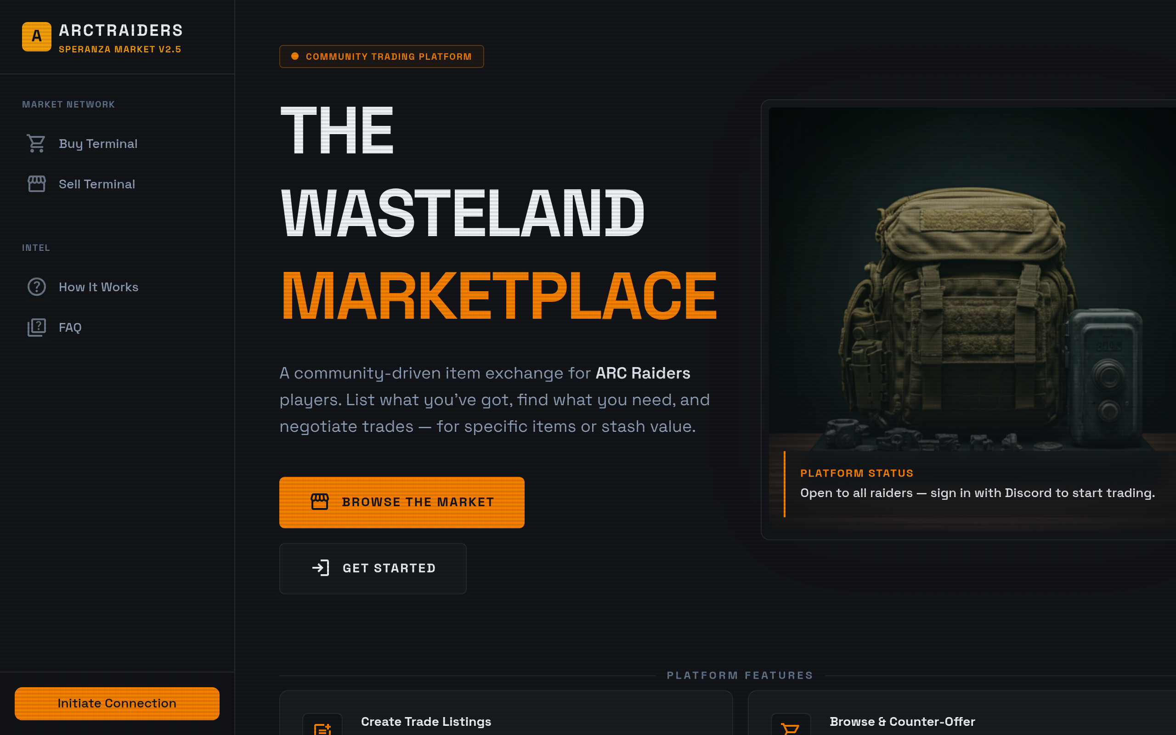Select the Sell Terminal storefront icon
This screenshot has height=735, width=1176.
coord(36,184)
